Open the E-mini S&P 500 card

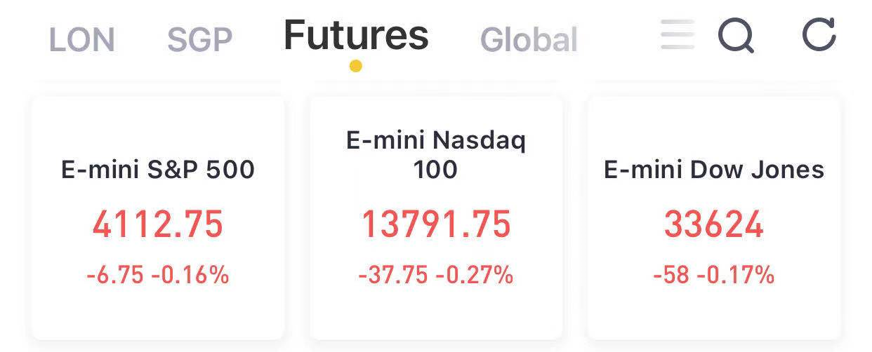[158, 218]
